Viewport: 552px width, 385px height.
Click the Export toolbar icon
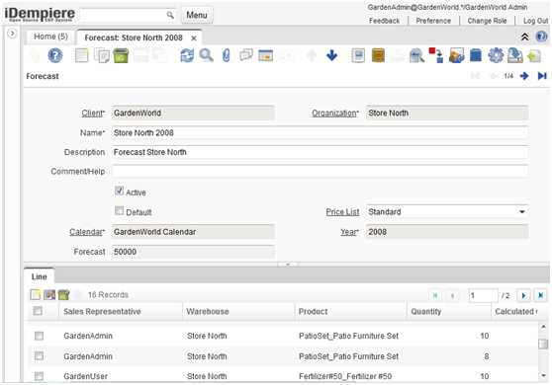point(515,55)
